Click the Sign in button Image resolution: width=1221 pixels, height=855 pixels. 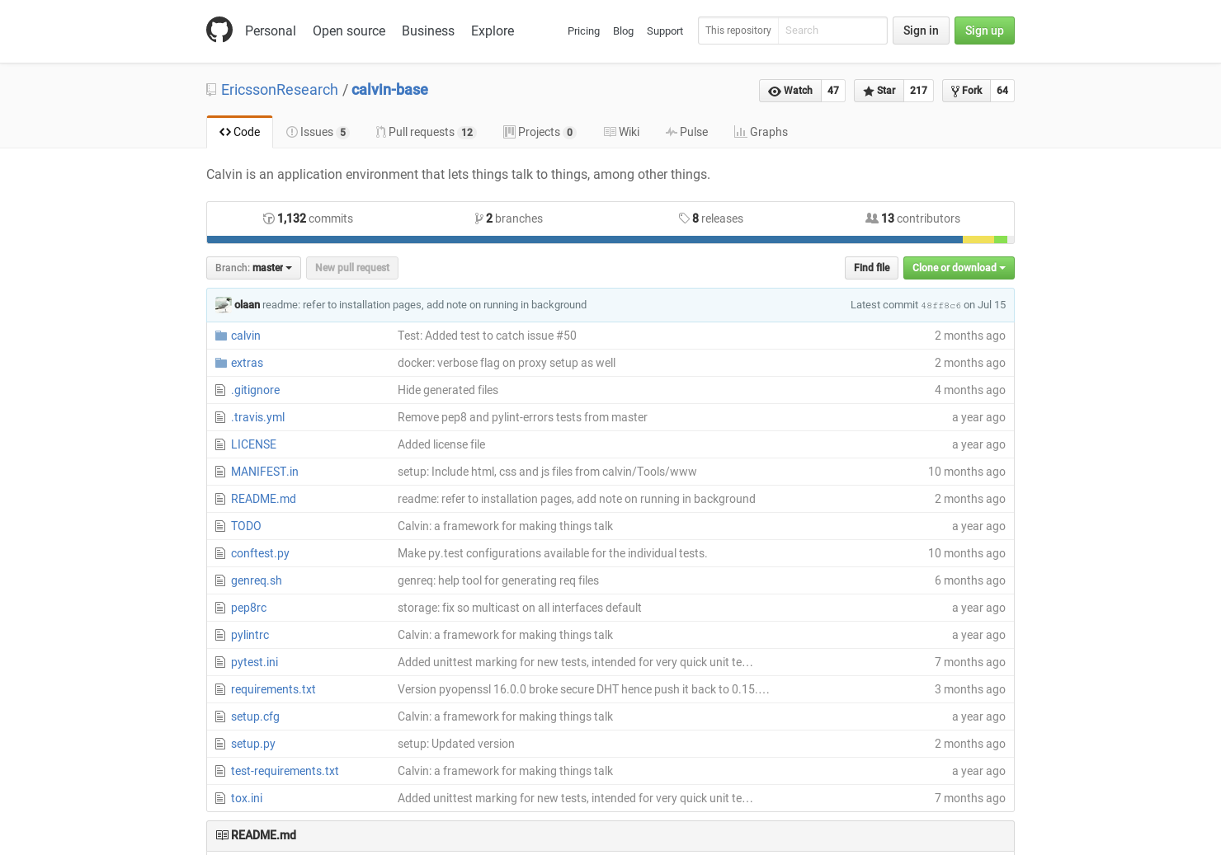click(x=921, y=31)
